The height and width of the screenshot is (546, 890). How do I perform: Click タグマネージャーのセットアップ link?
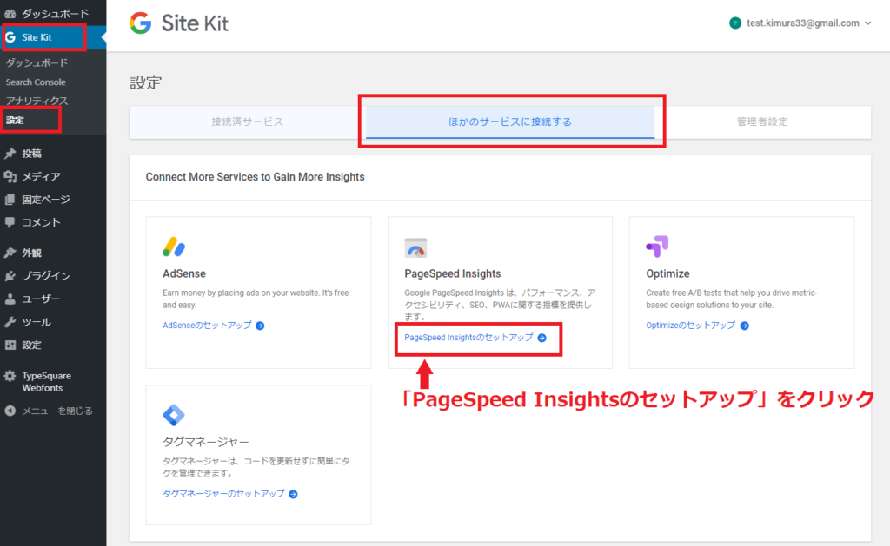[223, 495]
